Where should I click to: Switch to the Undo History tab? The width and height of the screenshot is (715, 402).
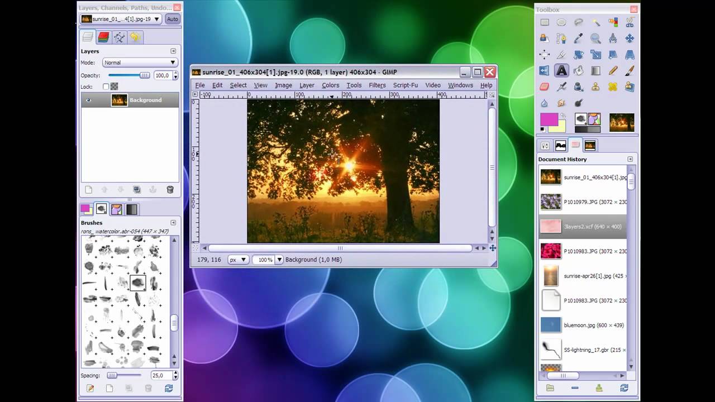point(135,37)
